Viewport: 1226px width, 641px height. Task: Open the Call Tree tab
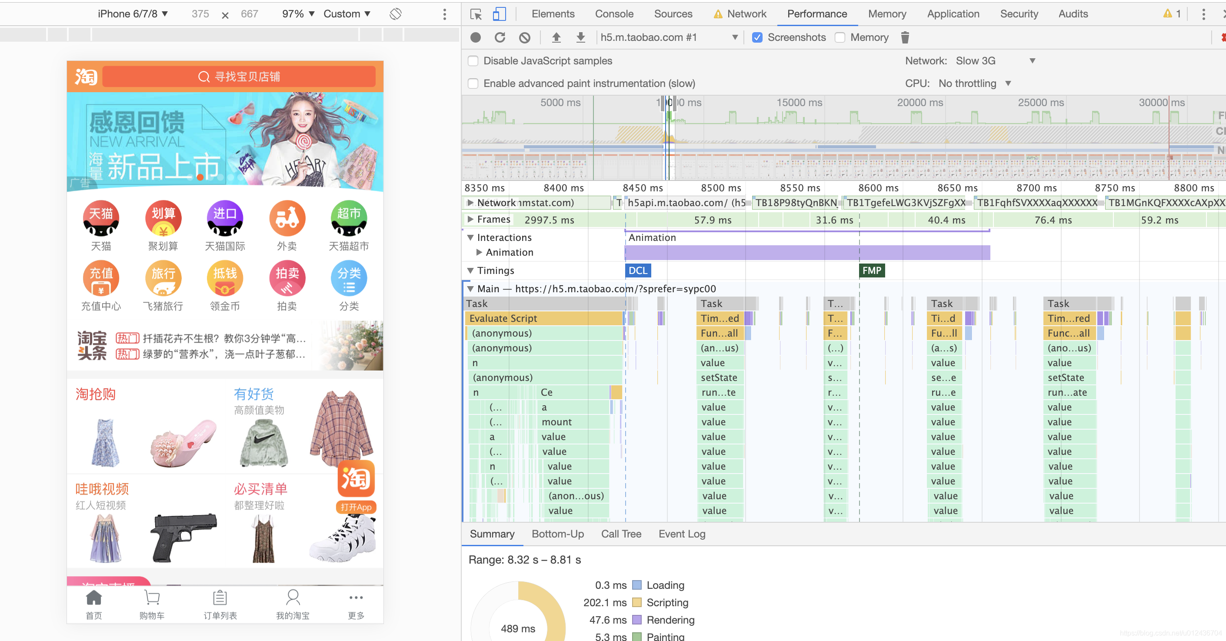tap(621, 534)
